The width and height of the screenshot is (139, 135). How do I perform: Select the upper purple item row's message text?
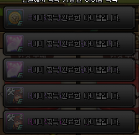coord(74,44)
